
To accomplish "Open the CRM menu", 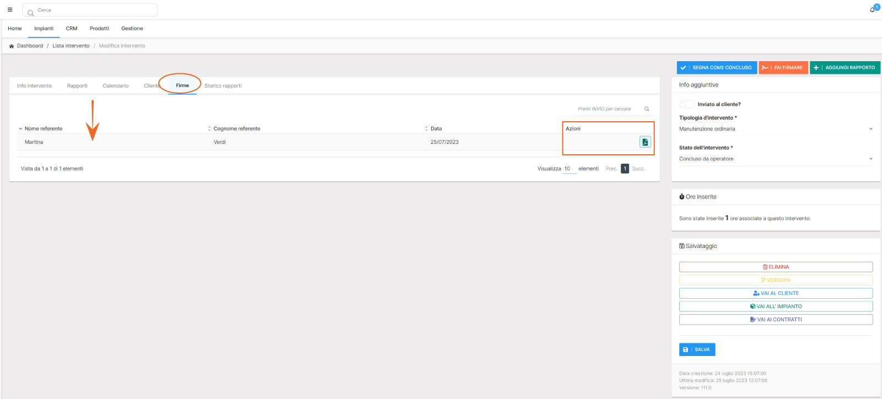I will 72,29.
